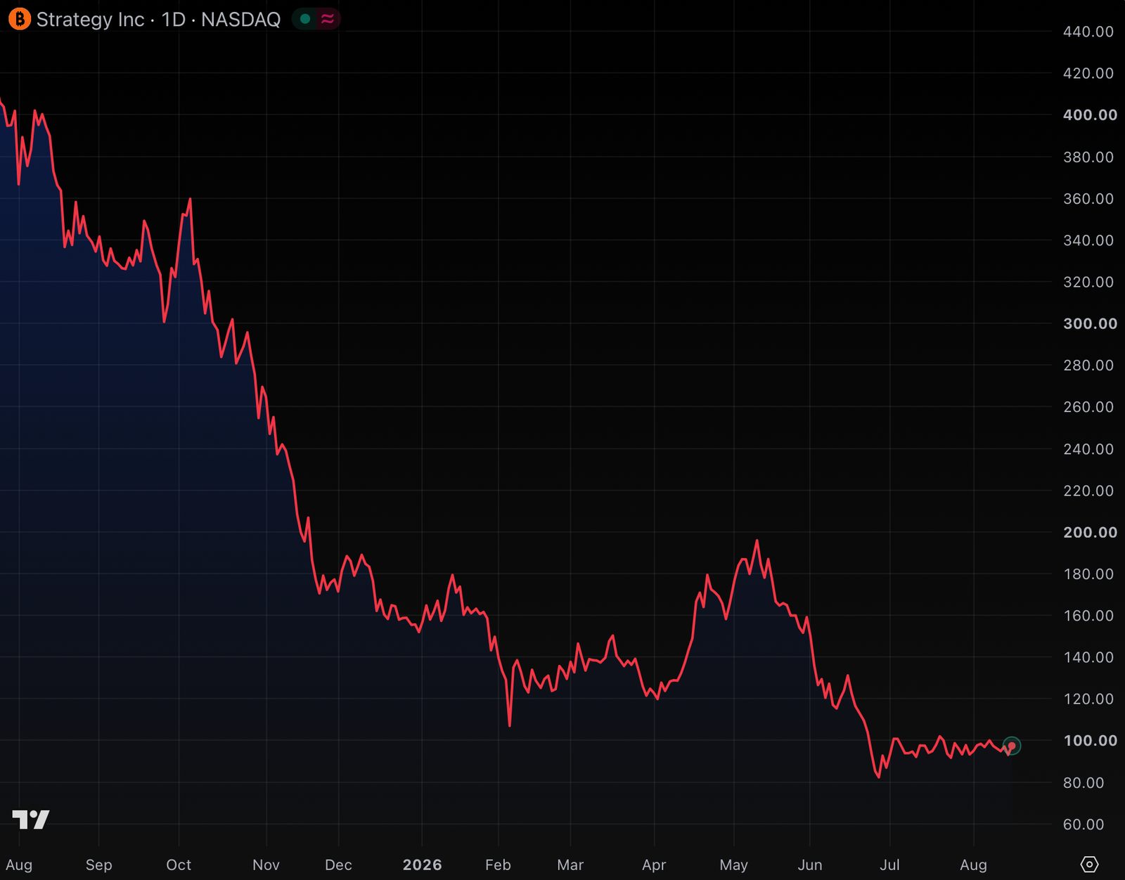Click the 1D interval label
1125x880 pixels.
(x=174, y=20)
